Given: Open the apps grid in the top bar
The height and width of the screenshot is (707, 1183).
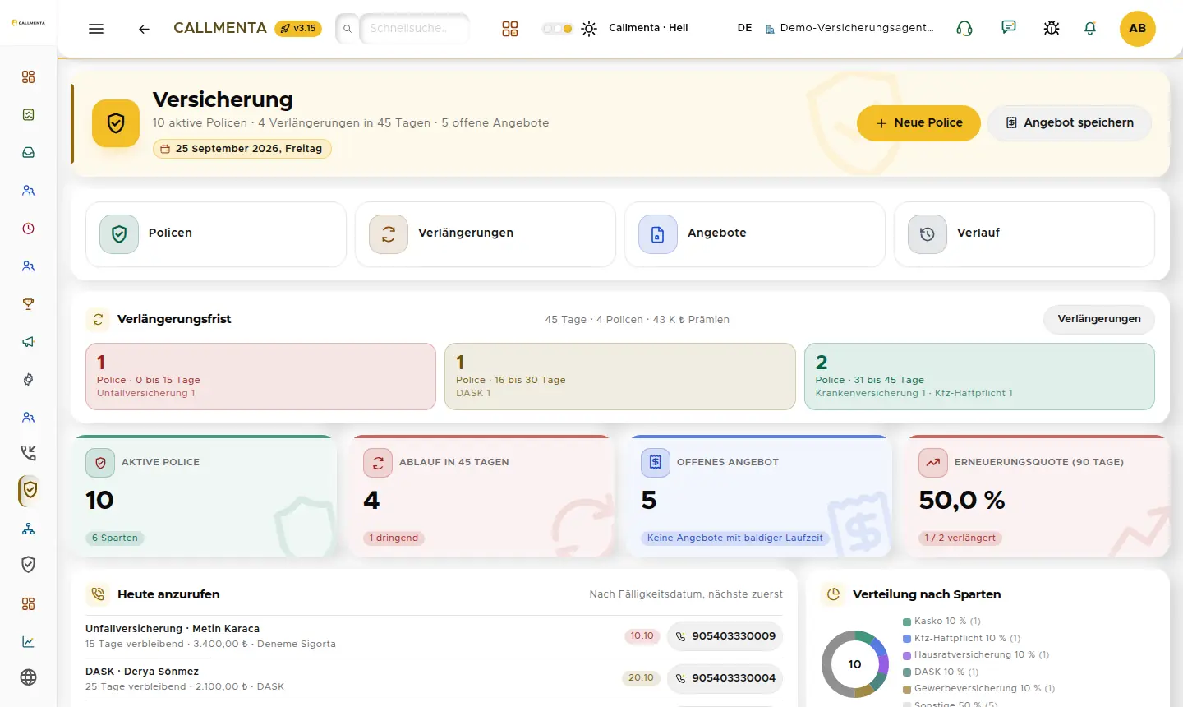Looking at the screenshot, I should click(510, 29).
